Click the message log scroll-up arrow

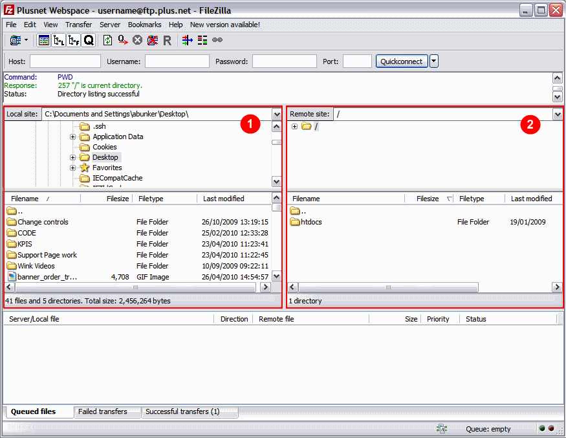tap(558, 78)
